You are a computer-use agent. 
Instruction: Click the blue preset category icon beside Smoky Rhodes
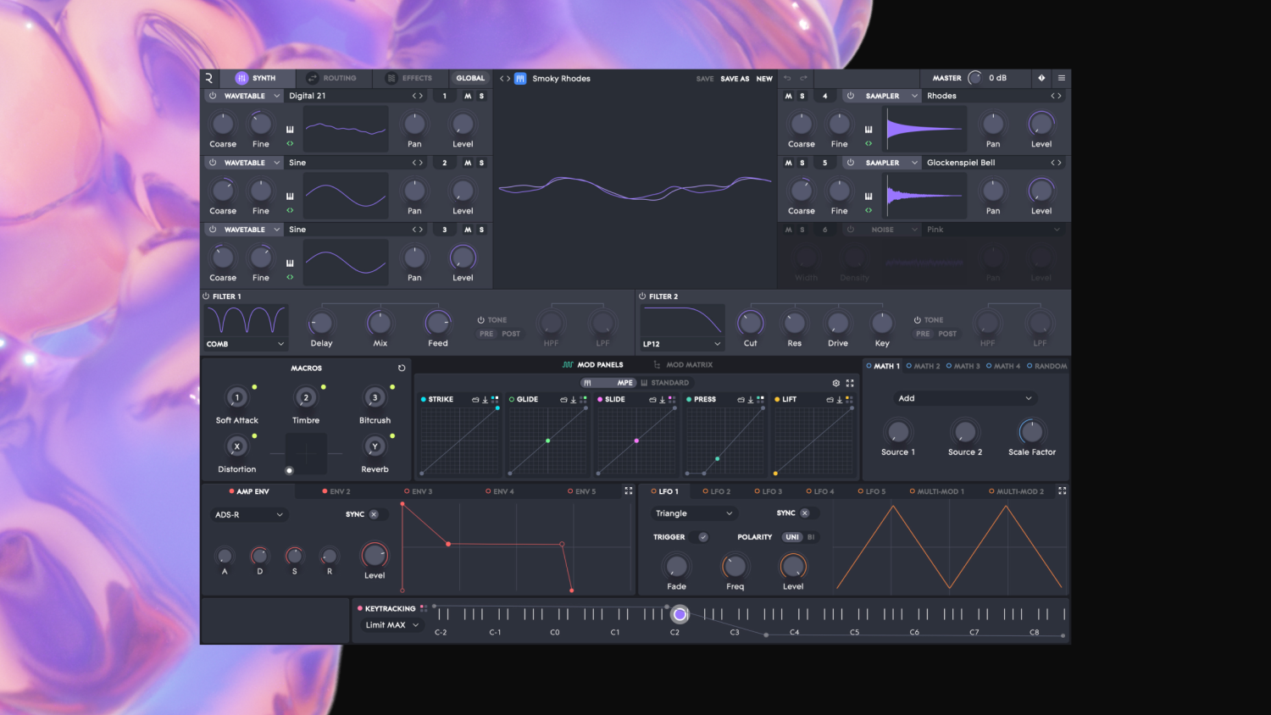tap(520, 78)
